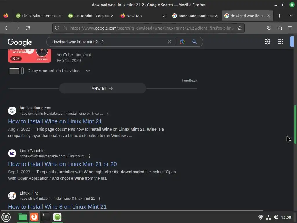Screen dimensions: 297x223
Task: Open a new tab with the plus button
Action: 279,16
